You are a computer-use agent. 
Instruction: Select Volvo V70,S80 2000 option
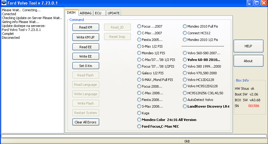tap(200, 73)
